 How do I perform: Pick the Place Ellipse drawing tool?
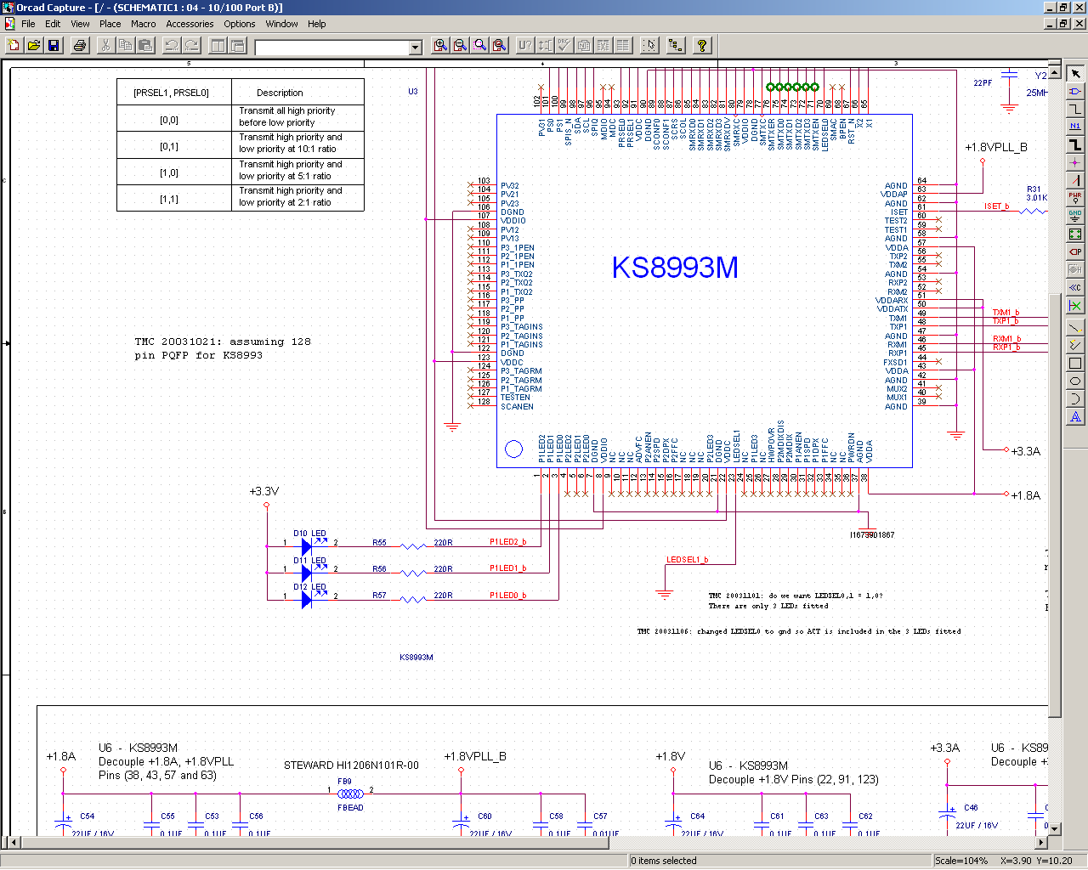1075,381
